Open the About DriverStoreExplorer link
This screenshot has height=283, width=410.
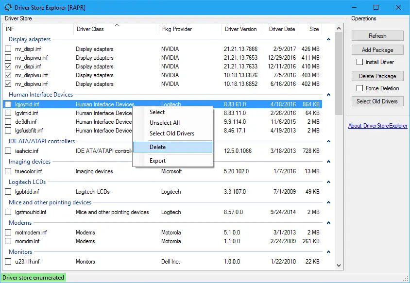click(x=377, y=126)
